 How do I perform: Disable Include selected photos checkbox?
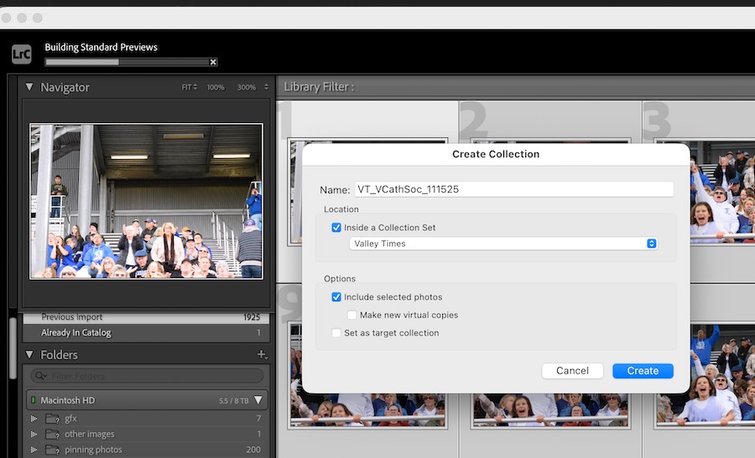(336, 297)
